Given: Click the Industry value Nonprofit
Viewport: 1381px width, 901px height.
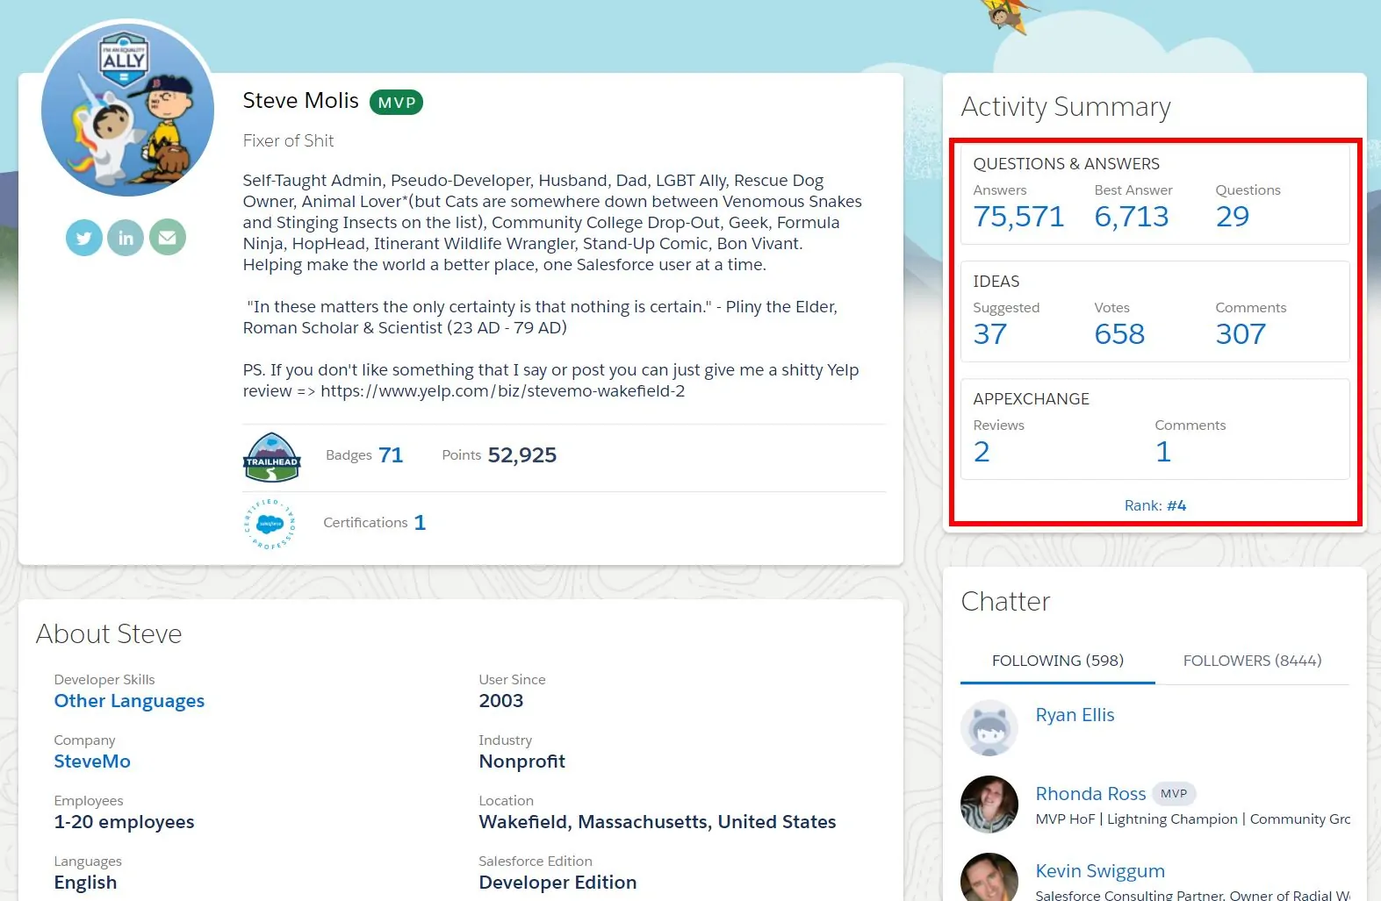Looking at the screenshot, I should 522,762.
